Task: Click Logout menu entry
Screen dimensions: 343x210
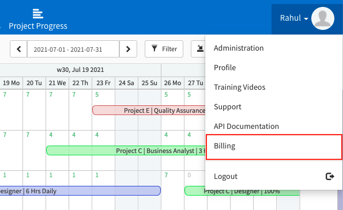Action: pos(274,176)
